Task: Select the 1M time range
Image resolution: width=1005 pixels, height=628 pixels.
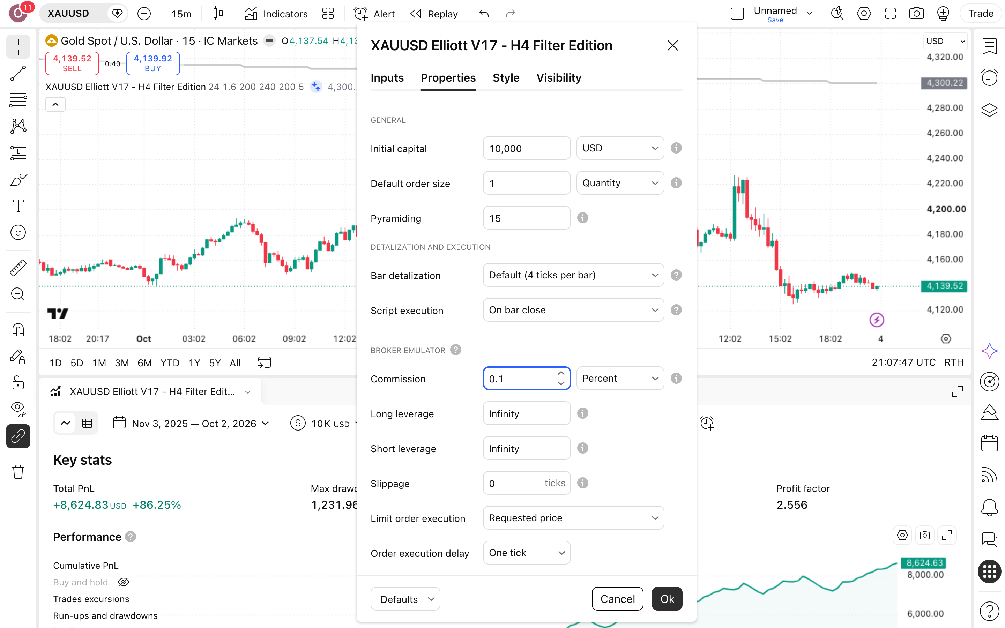Action: click(x=99, y=362)
